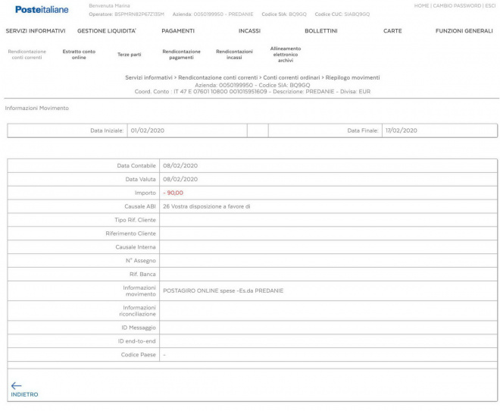Click the ESCI logout link
Screen dimensions: 500x411
pyautogui.click(x=492, y=5)
